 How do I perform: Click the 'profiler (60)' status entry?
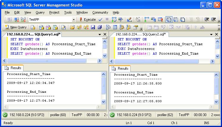[58, 115]
